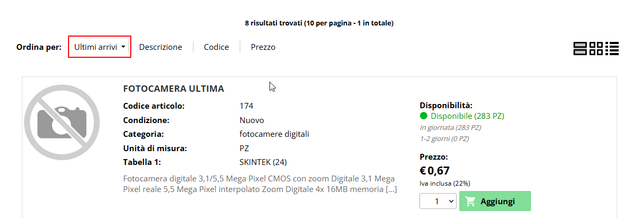Click the Ultimi arrivi dropdown caret arrow
This screenshot has width=632, height=218.
pyautogui.click(x=123, y=47)
